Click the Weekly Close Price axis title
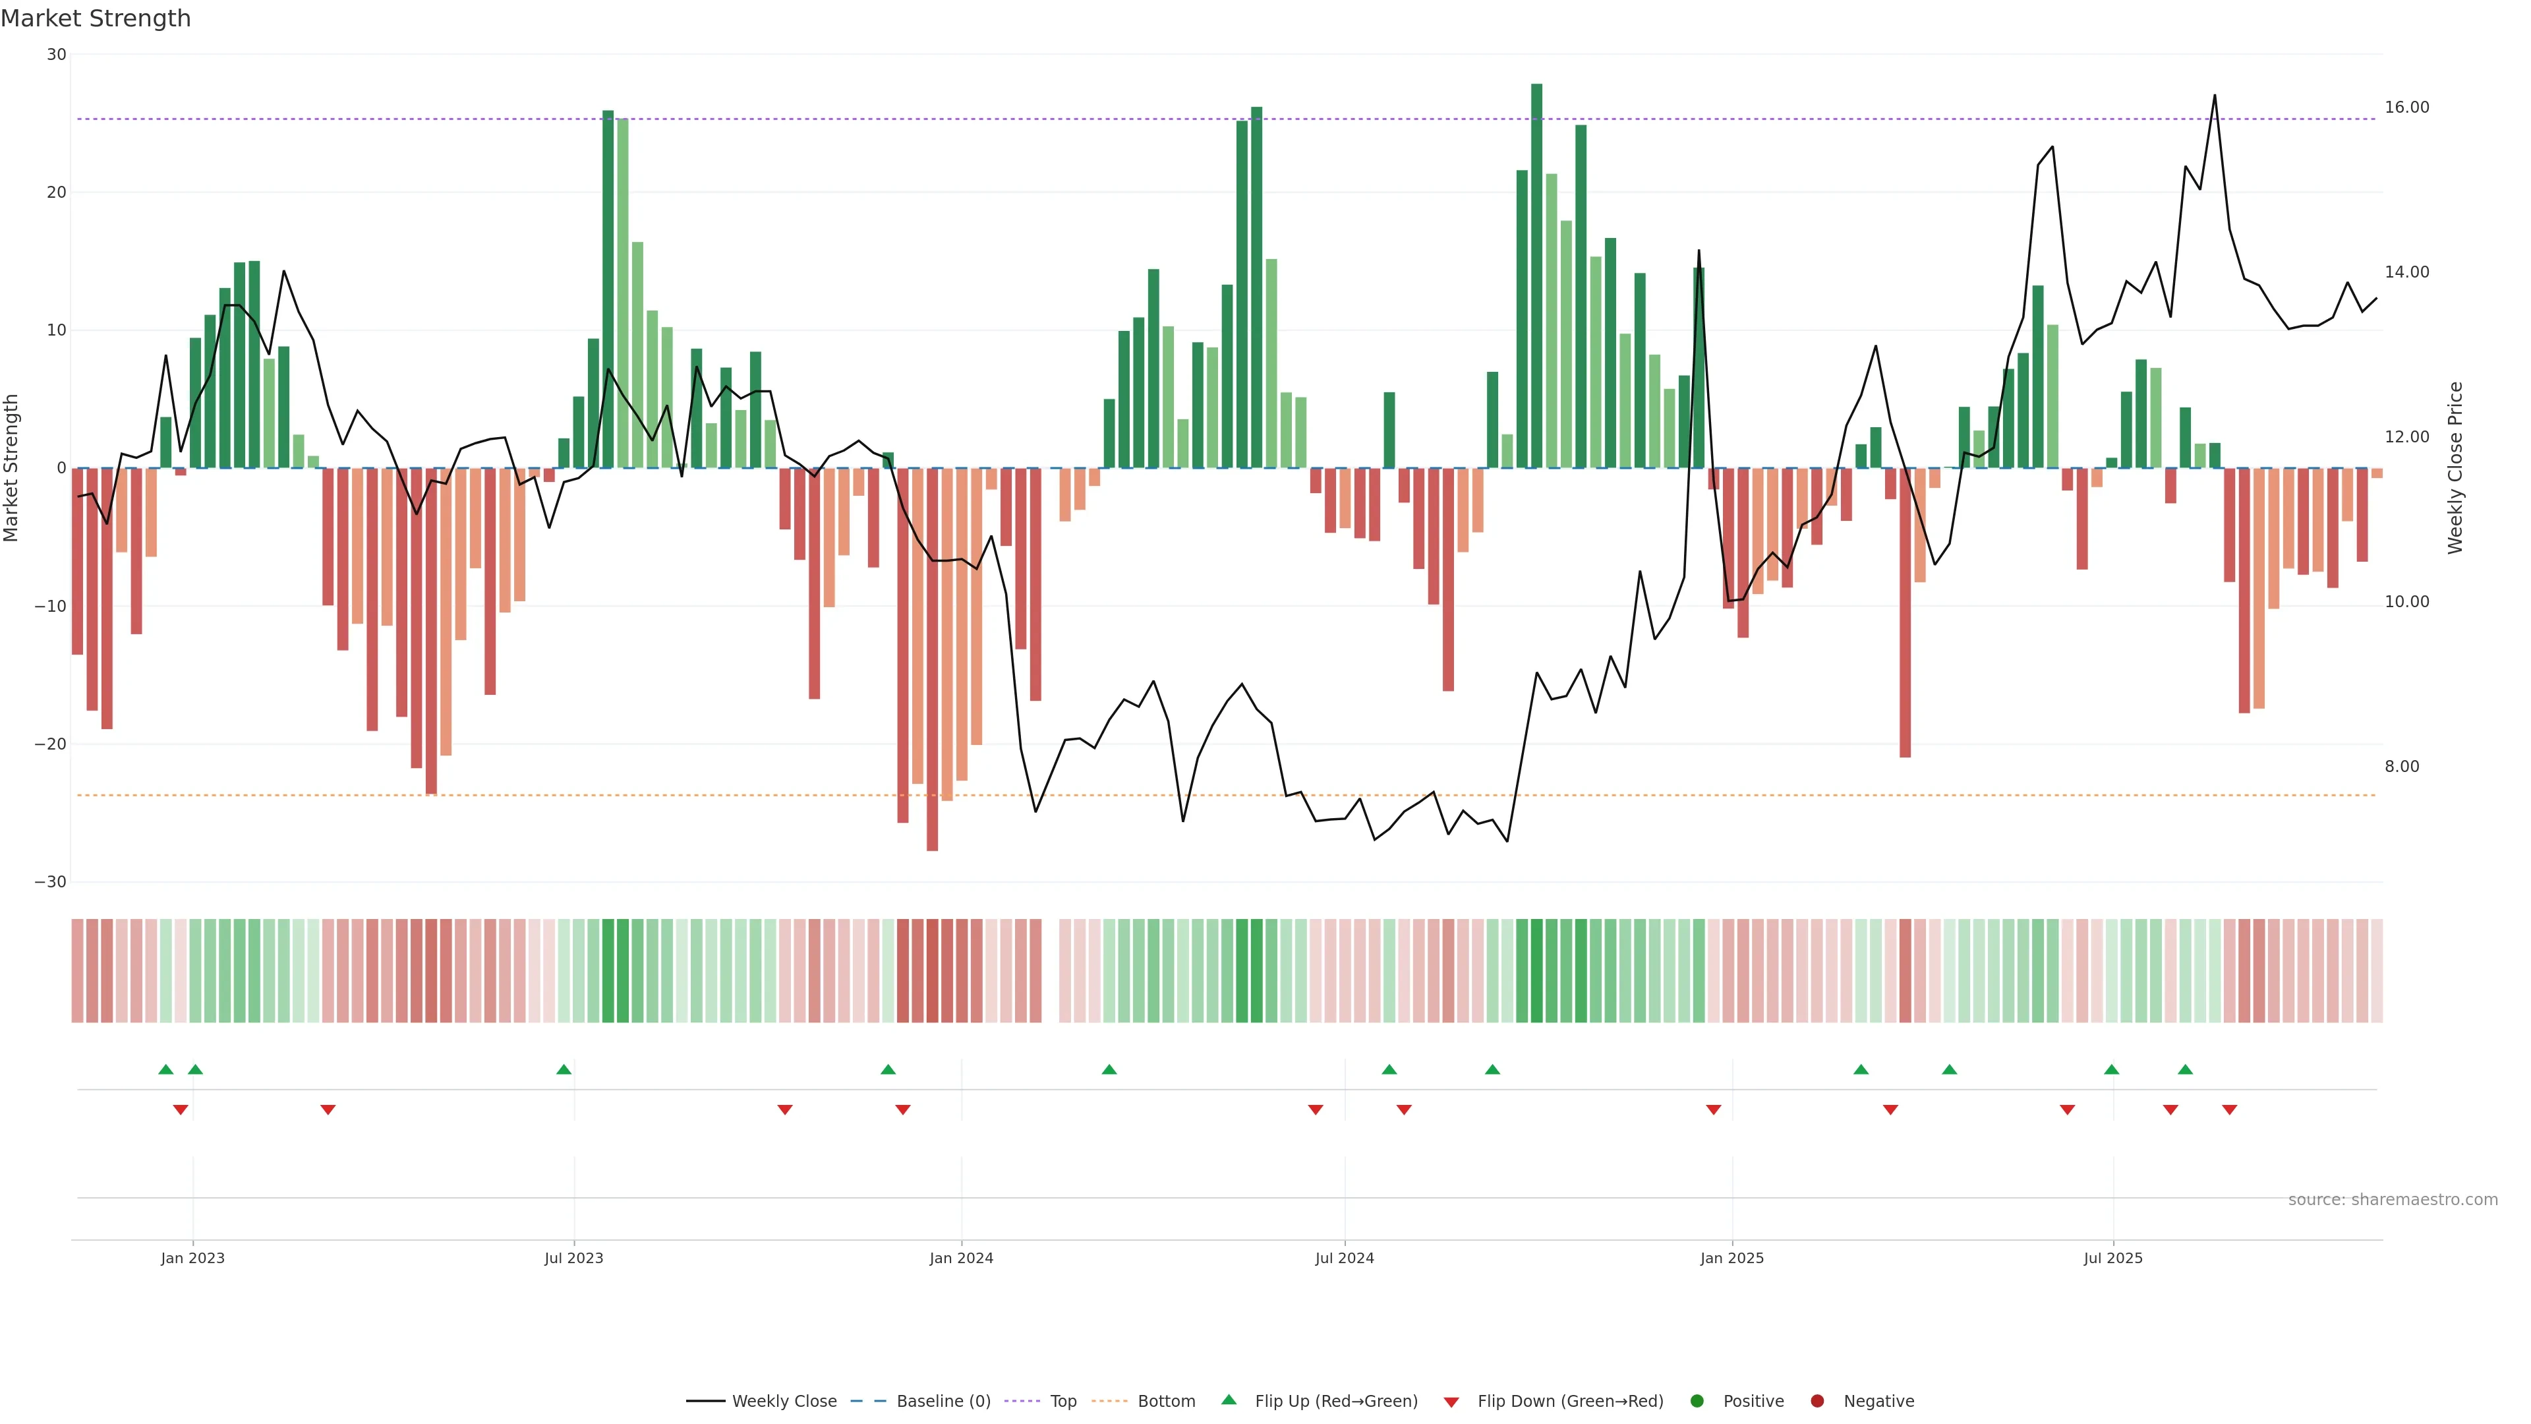This screenshot has height=1424, width=2531. (x=2455, y=468)
